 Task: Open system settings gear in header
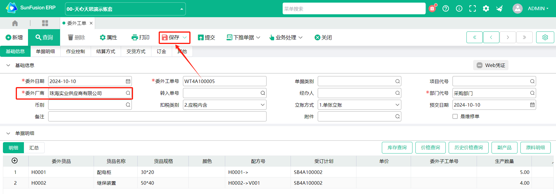tap(486, 8)
